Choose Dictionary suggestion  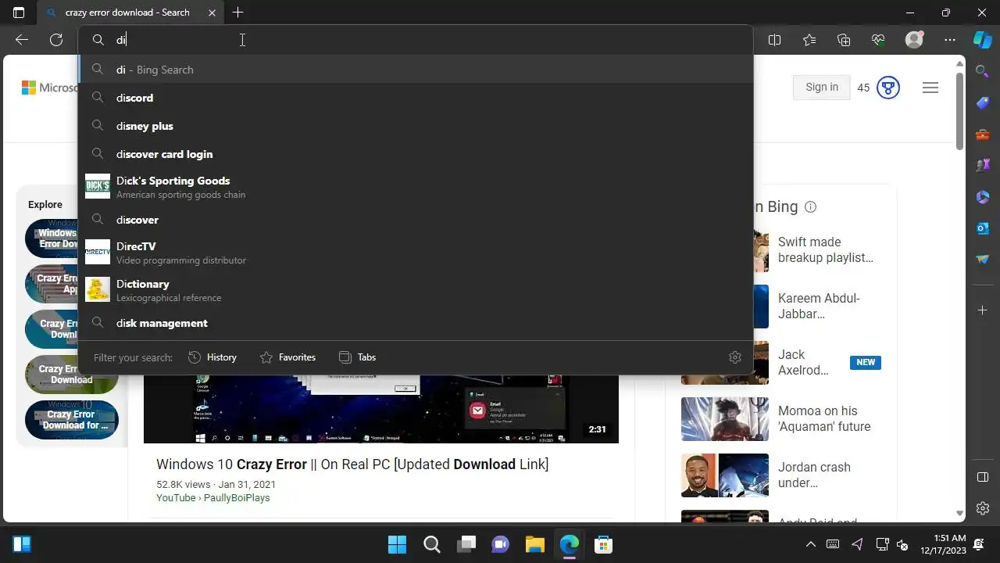pos(416,290)
